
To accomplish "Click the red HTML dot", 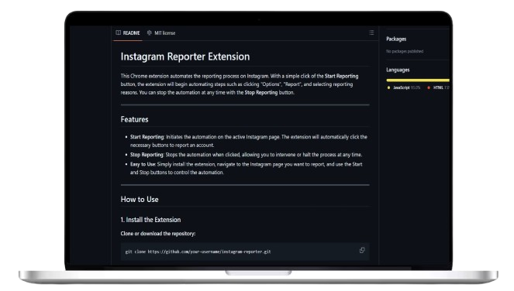I will pos(429,87).
